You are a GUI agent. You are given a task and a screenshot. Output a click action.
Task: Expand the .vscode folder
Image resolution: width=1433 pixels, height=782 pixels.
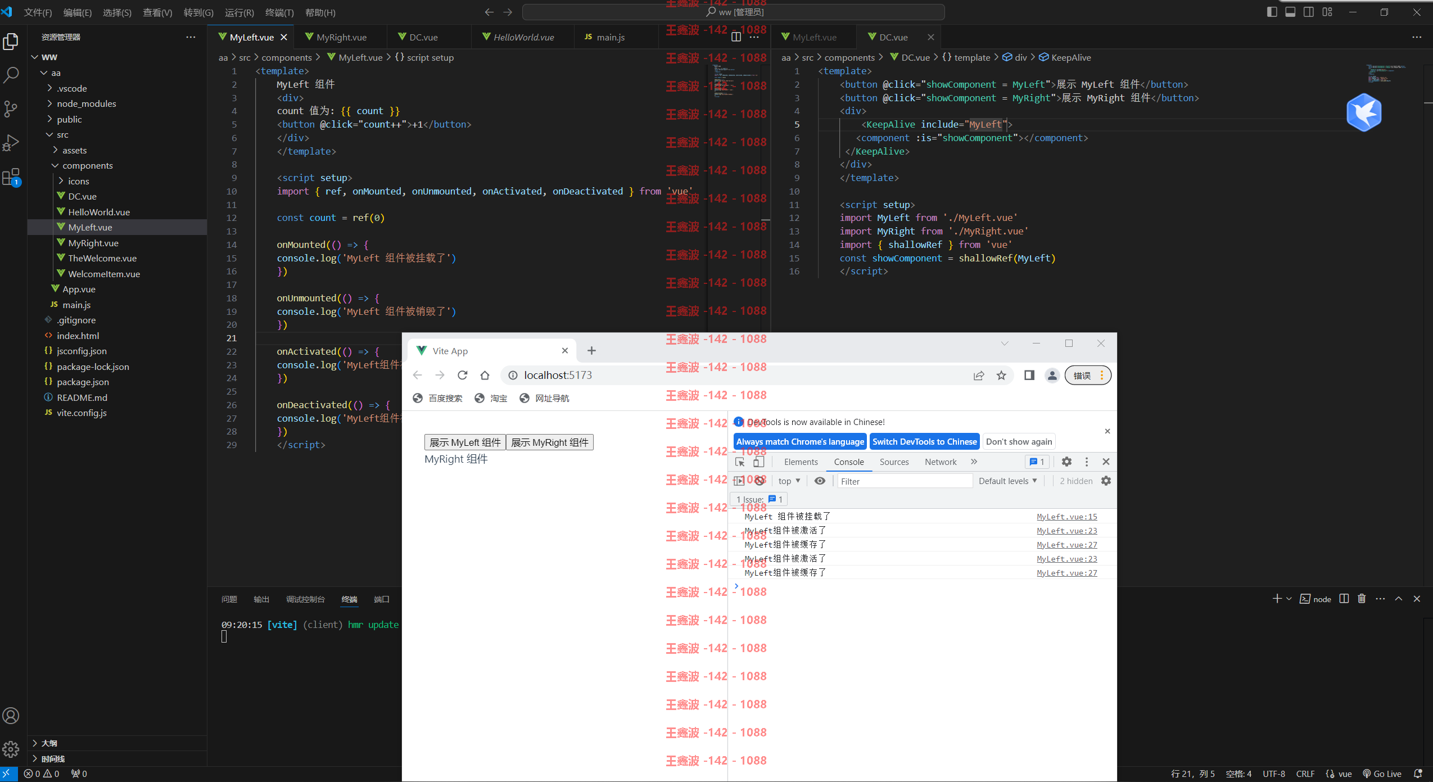[71, 88]
